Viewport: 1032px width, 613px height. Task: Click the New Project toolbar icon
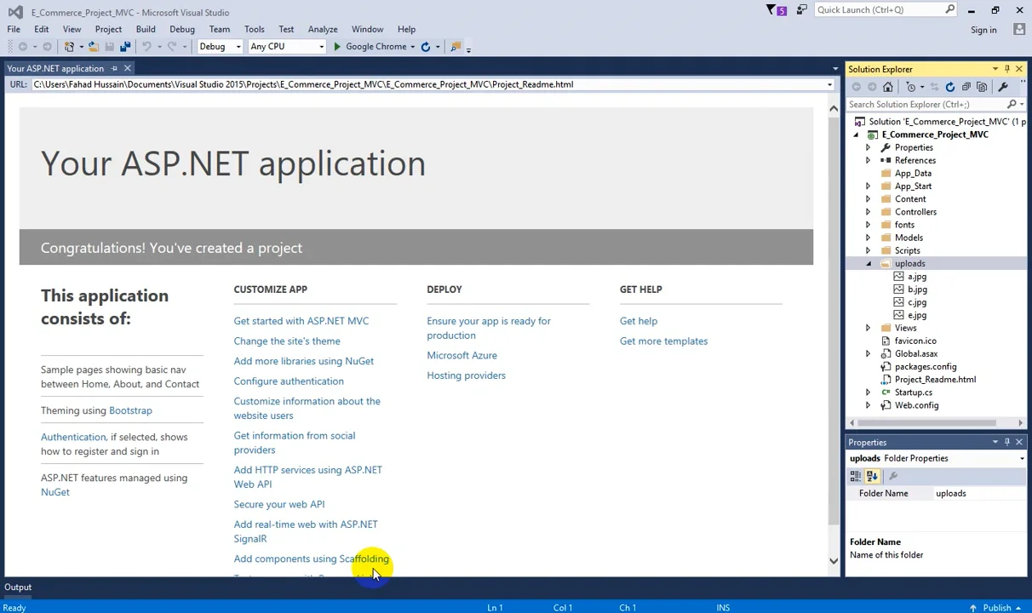coord(69,47)
